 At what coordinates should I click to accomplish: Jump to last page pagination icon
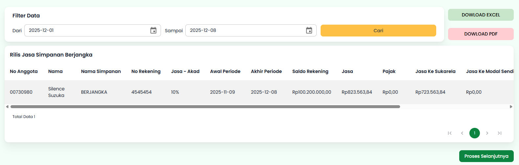point(500,133)
